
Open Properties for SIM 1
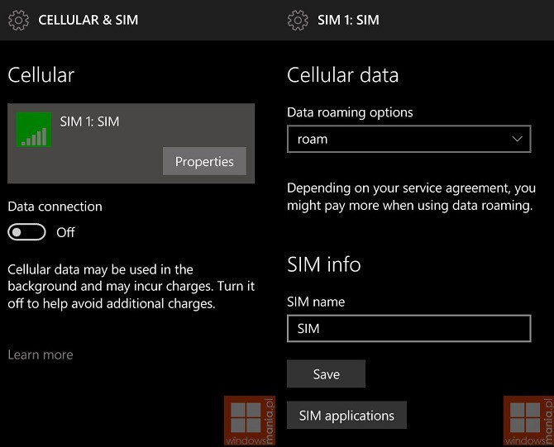tap(204, 161)
